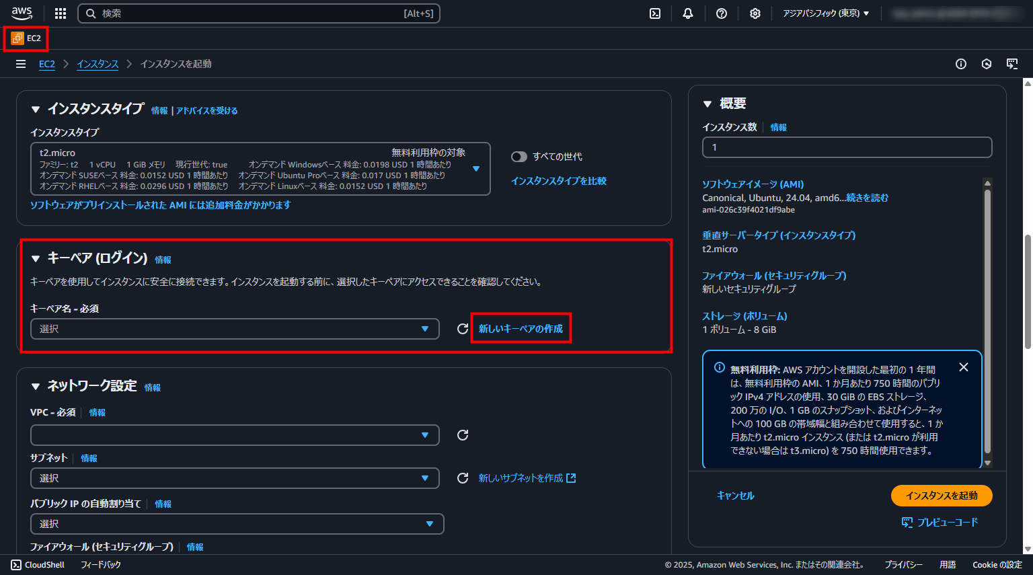The width and height of the screenshot is (1033, 575).
Task: Click the storage (volumes) summary link
Action: coord(744,316)
